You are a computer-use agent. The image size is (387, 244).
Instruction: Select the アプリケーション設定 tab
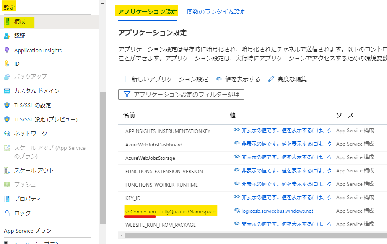[x=147, y=12]
